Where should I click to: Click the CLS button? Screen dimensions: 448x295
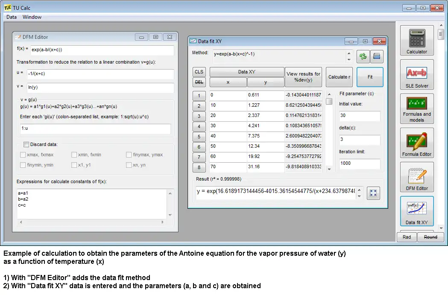199,72
